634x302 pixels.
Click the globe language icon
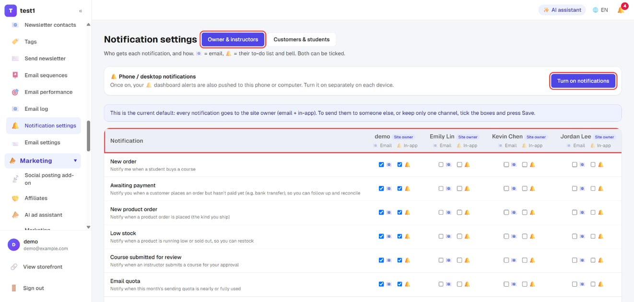(x=596, y=10)
